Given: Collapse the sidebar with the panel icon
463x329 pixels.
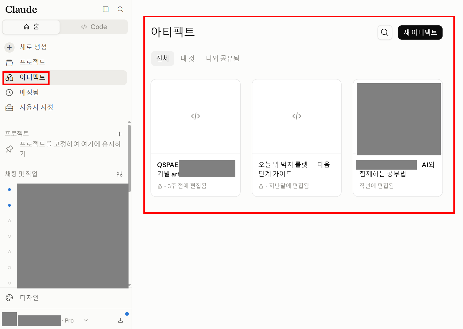Looking at the screenshot, I should tap(106, 9).
